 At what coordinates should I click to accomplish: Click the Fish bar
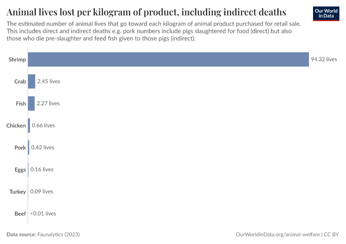(31, 103)
